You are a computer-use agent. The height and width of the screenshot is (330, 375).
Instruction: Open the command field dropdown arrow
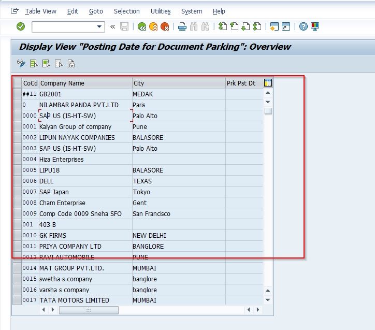99,26
